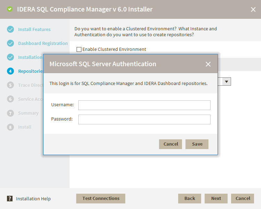Click Save in the authentication dialog

[197, 144]
